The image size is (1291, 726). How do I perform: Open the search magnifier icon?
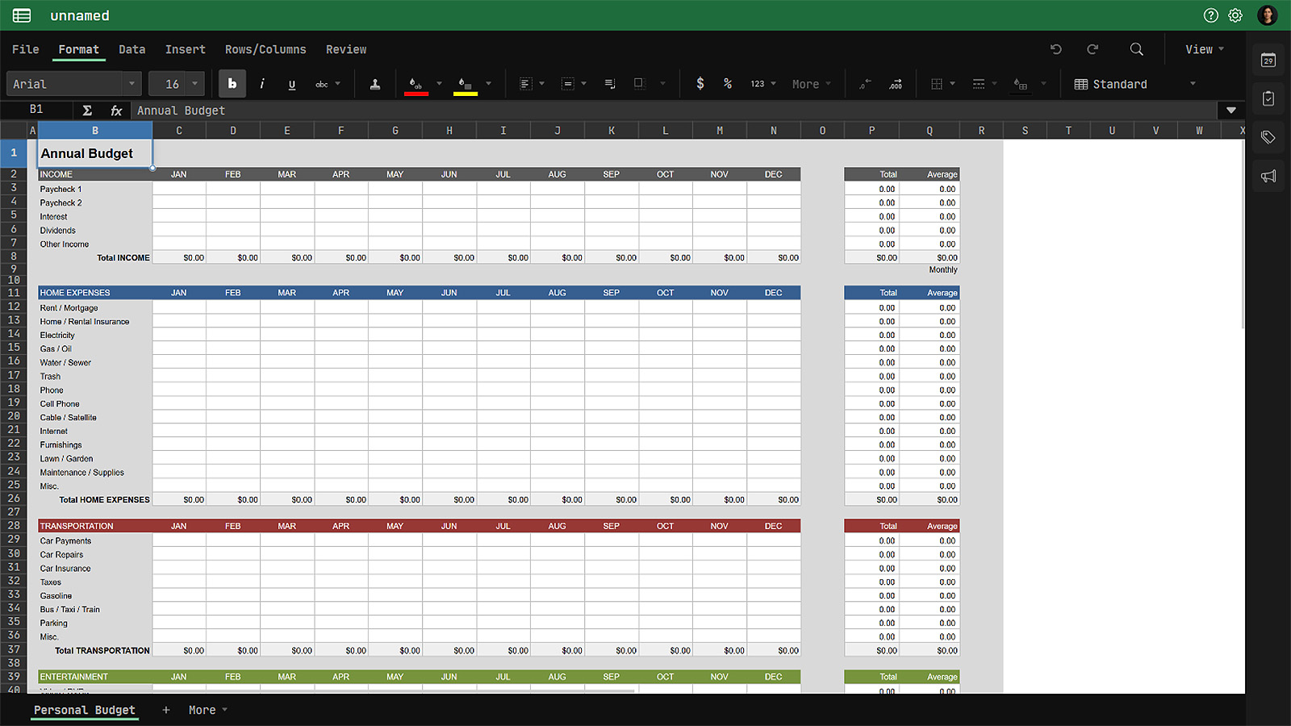pyautogui.click(x=1136, y=49)
